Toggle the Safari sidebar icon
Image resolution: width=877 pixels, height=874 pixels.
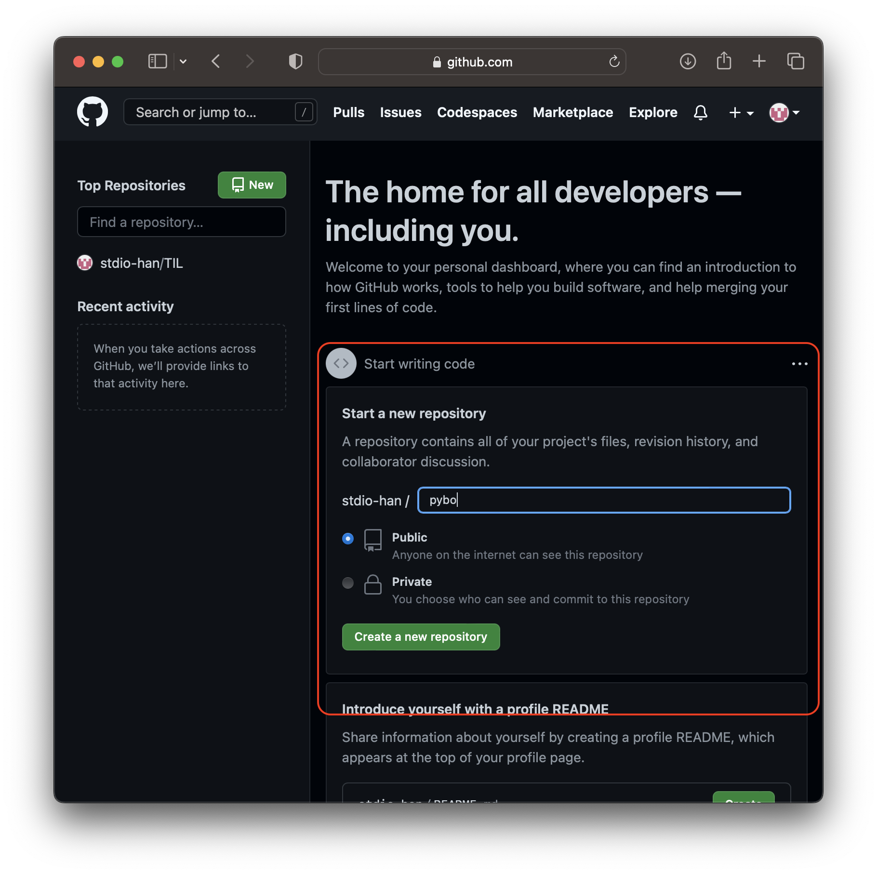pyautogui.click(x=157, y=62)
